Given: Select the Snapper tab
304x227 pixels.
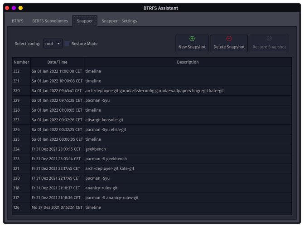Looking at the screenshot, I should pos(85,21).
